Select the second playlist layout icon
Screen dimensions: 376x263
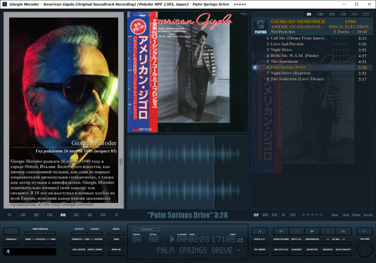[x=320, y=14]
